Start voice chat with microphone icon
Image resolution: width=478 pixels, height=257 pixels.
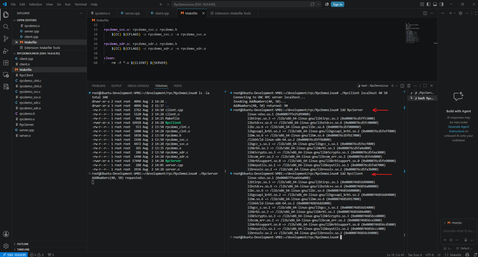[466, 240]
